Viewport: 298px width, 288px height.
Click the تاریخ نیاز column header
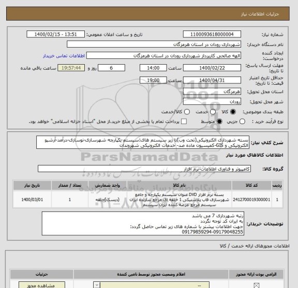[32, 185]
